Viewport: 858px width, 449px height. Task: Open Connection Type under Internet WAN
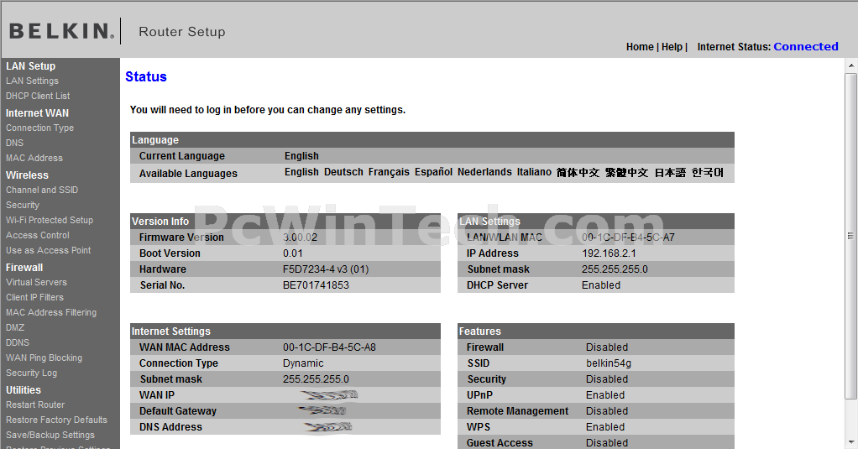coord(39,128)
